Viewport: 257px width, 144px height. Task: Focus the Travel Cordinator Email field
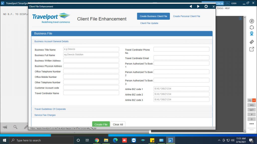pos(181,58)
